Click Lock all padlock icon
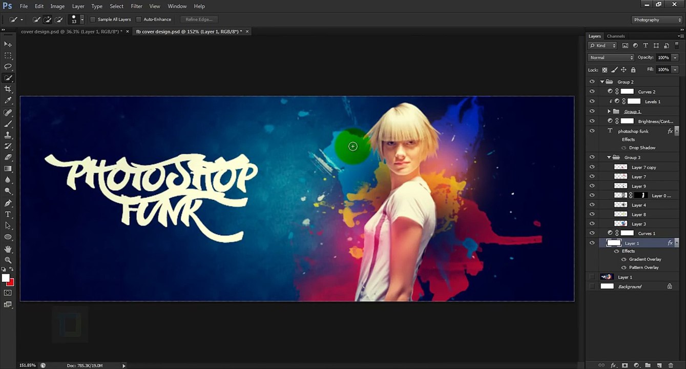Viewport: 686px width, 369px height. click(x=633, y=70)
